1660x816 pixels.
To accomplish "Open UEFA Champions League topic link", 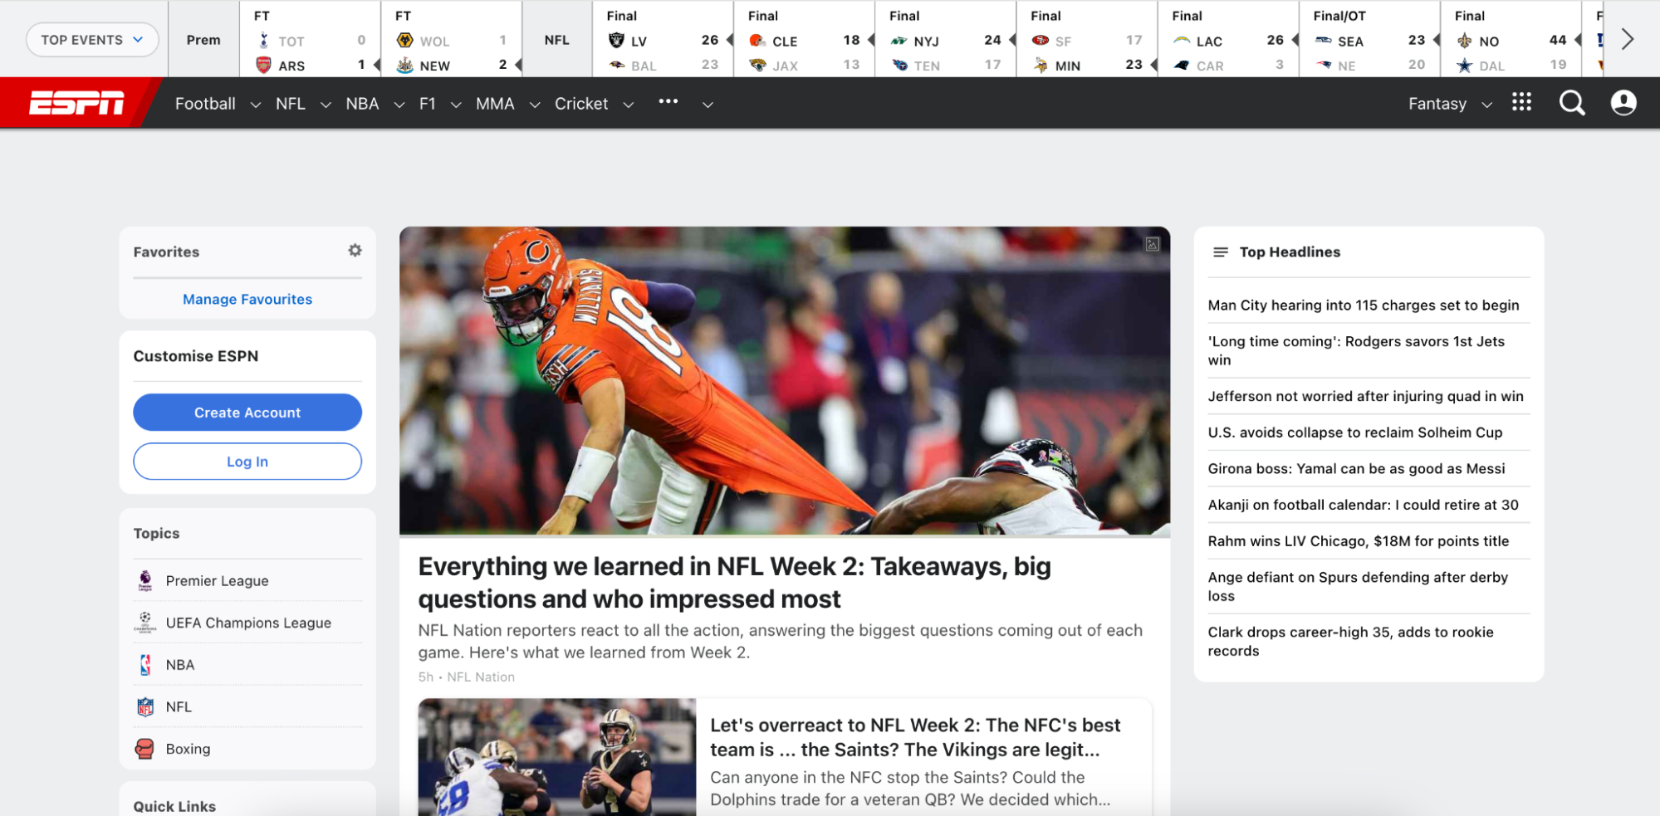I will pos(248,623).
